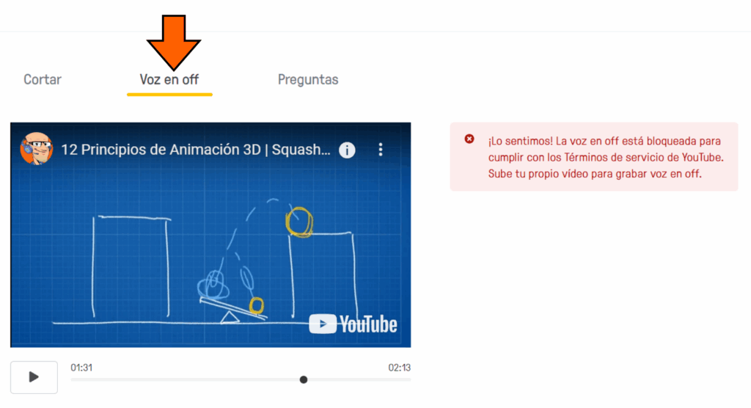751x408 pixels.
Task: Switch to the Preguntas tab
Action: 308,79
